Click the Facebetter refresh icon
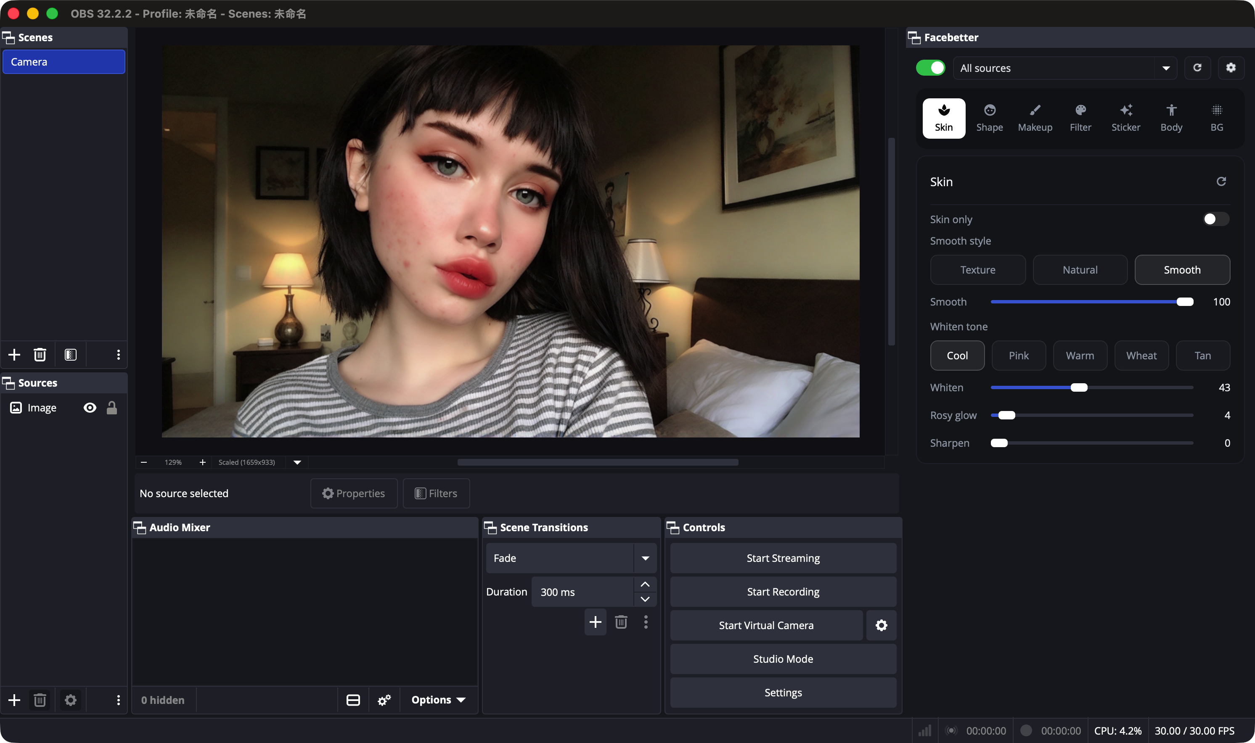This screenshot has width=1255, height=743. tap(1197, 68)
